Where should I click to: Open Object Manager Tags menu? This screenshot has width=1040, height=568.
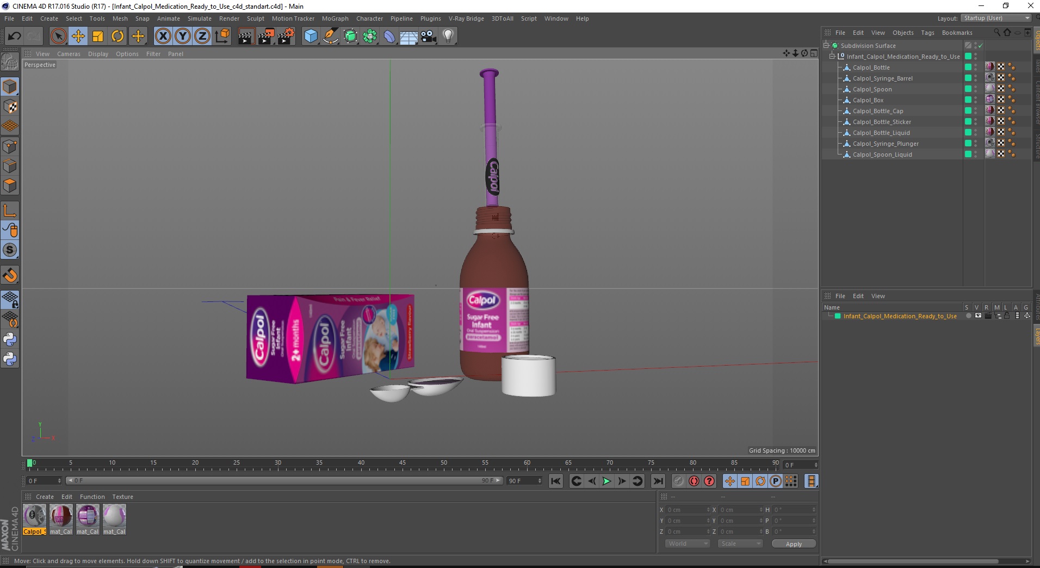(x=927, y=33)
